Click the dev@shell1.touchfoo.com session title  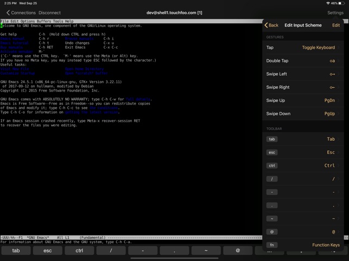coord(174,12)
